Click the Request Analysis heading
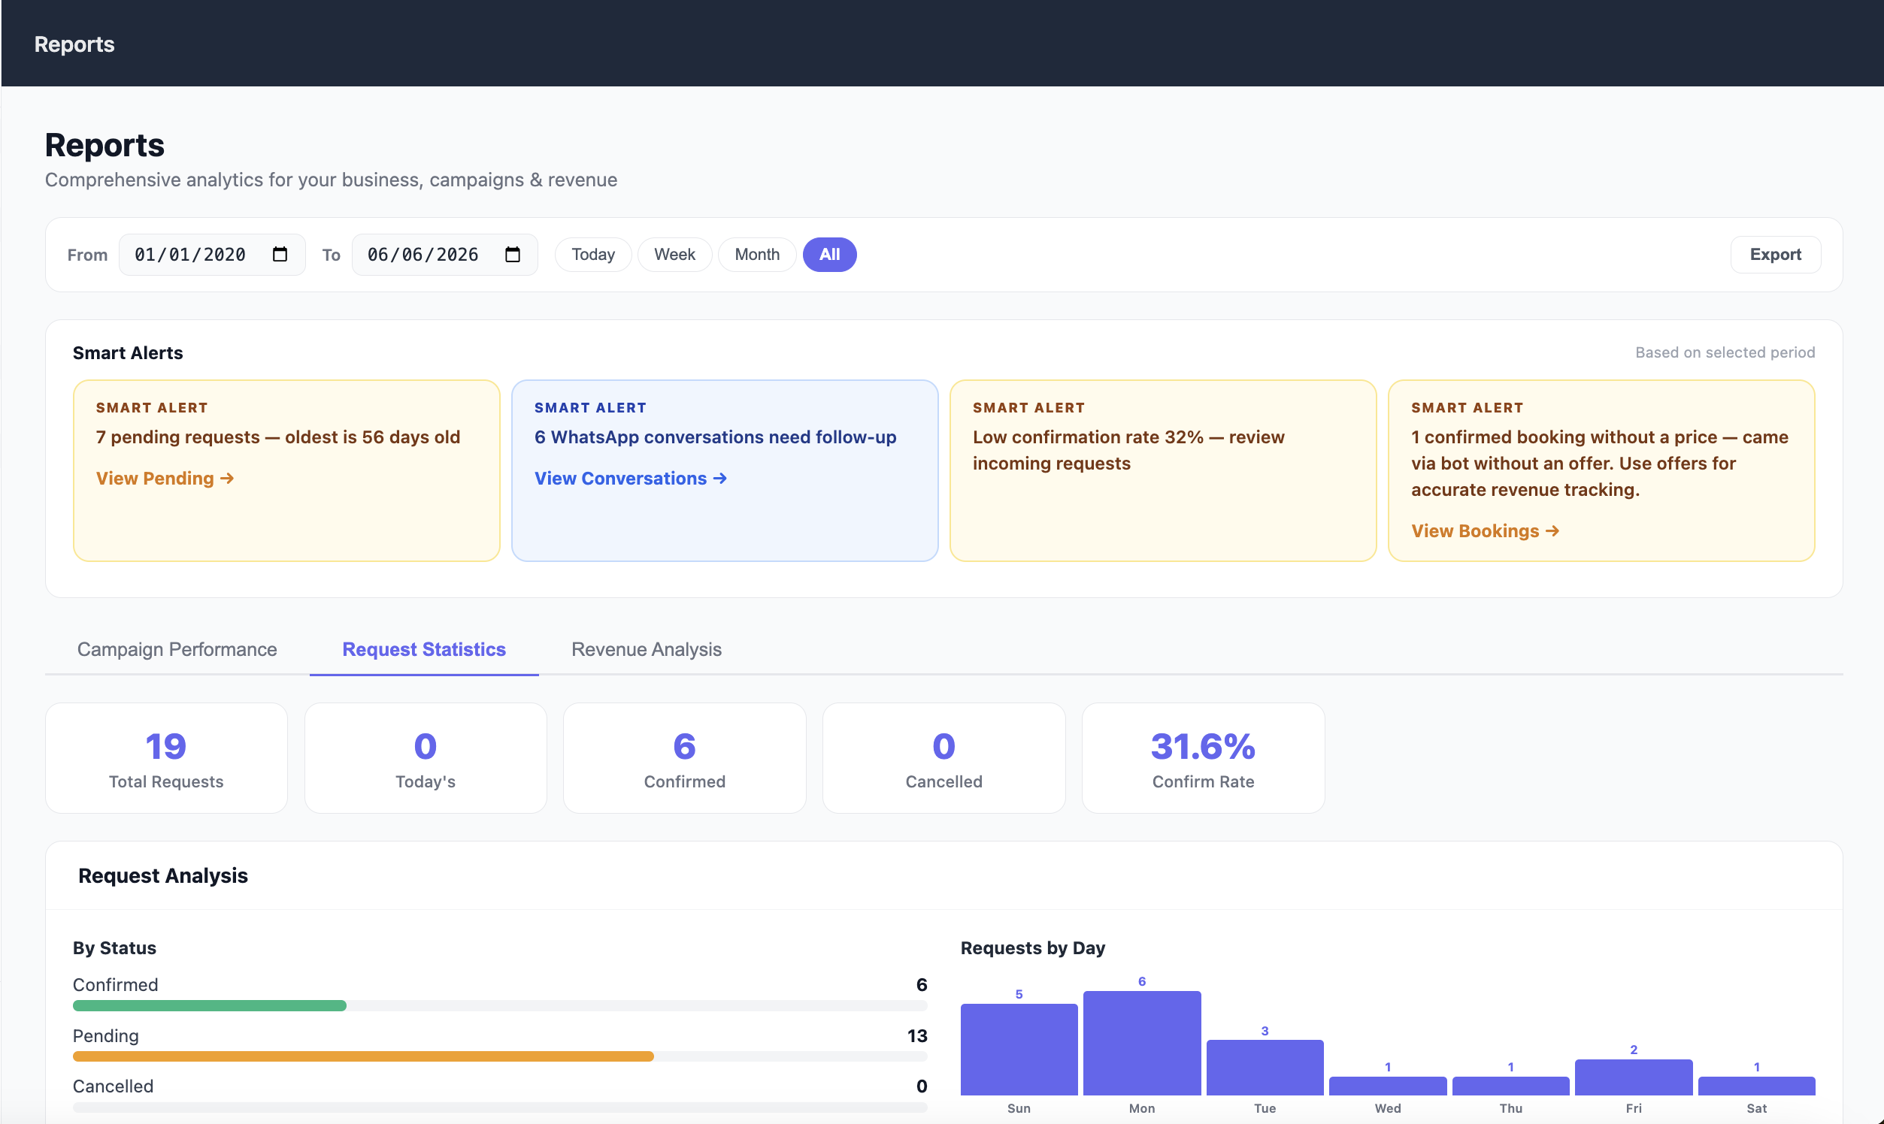 pos(163,875)
